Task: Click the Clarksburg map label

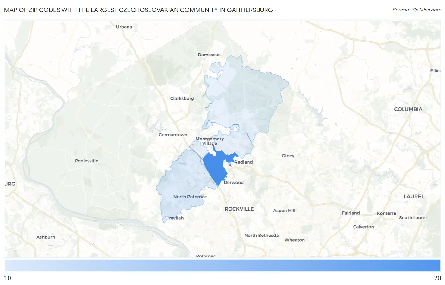Action: (182, 98)
